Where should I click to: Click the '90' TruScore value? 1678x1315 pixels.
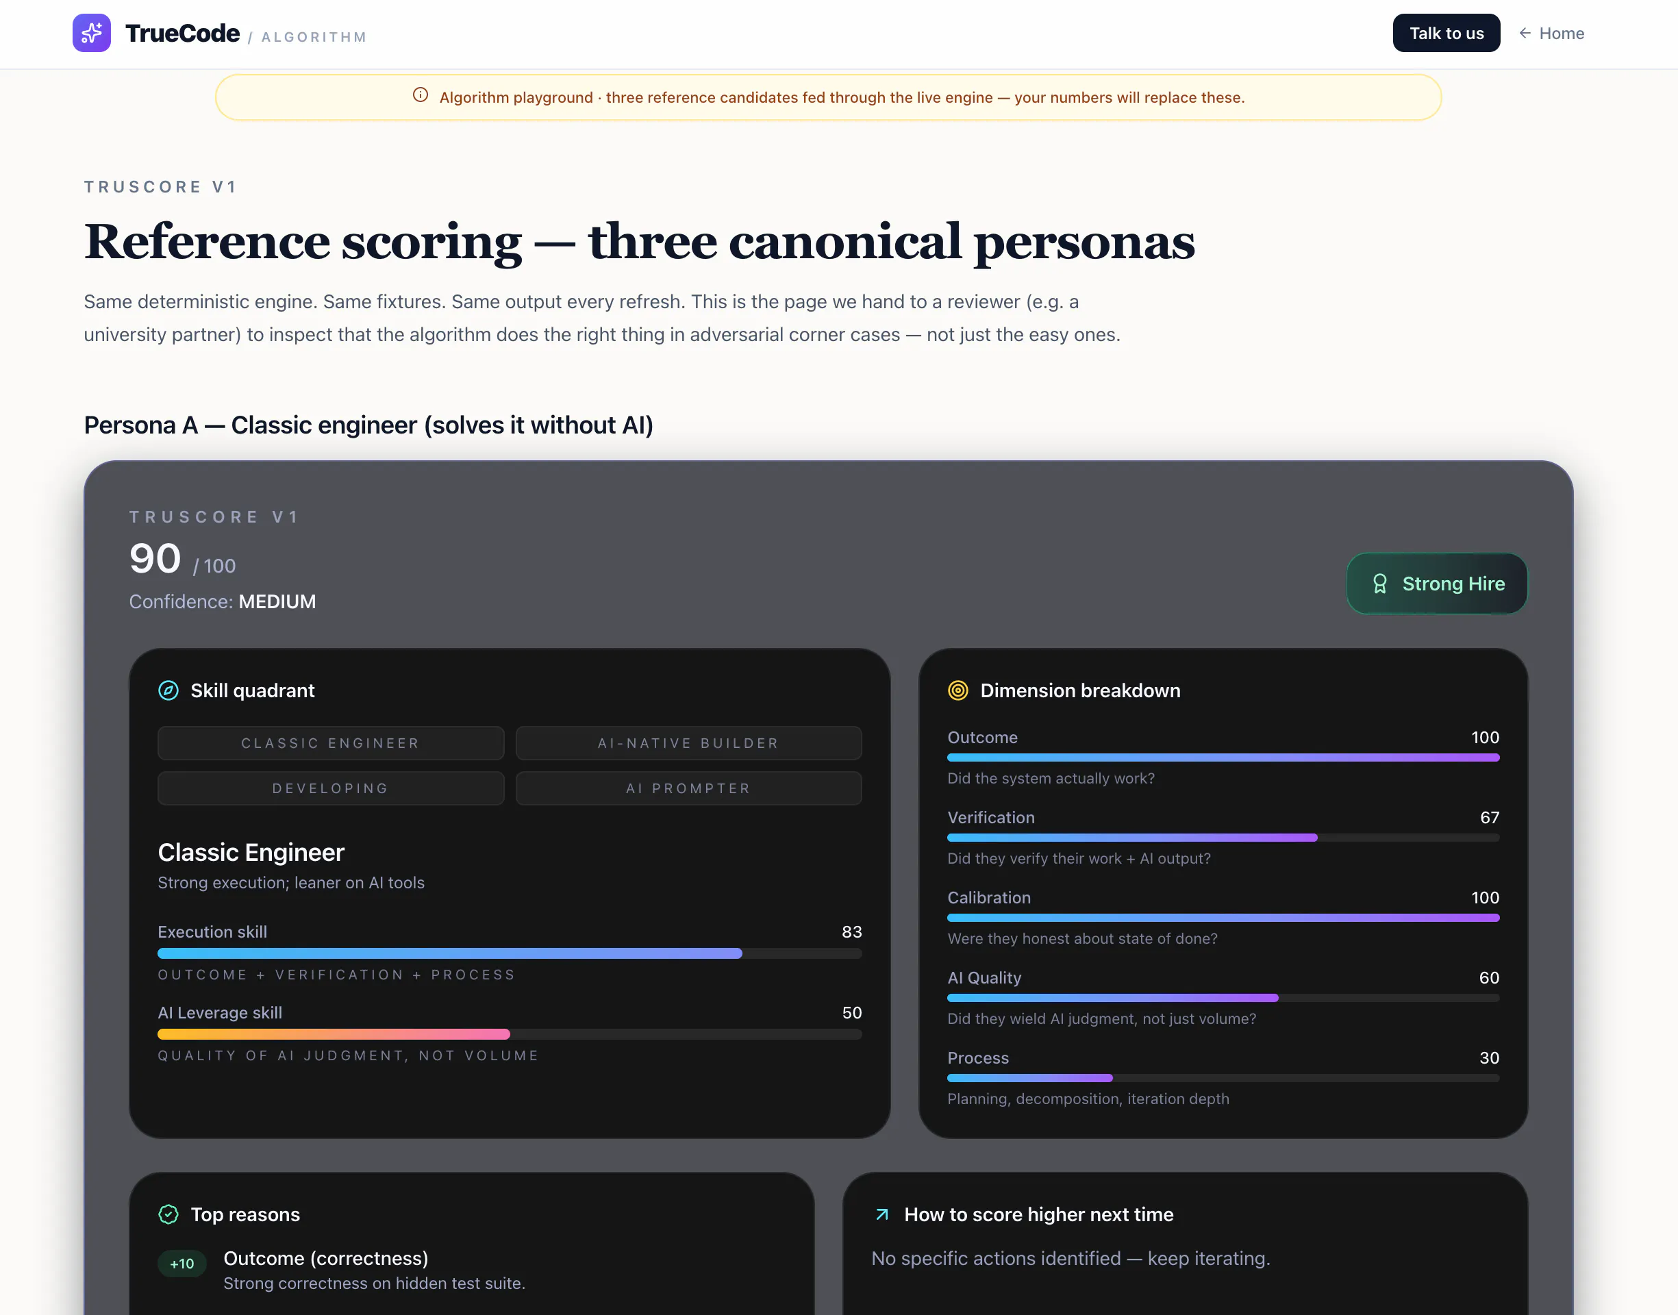155,558
